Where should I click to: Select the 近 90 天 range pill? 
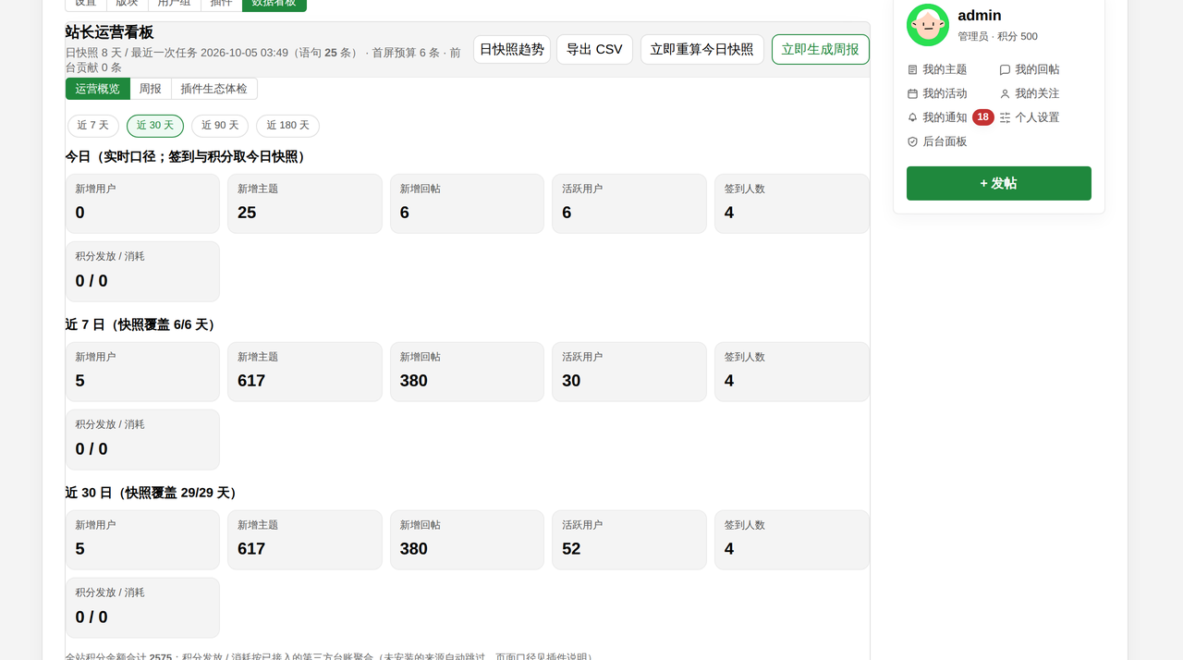pos(220,126)
